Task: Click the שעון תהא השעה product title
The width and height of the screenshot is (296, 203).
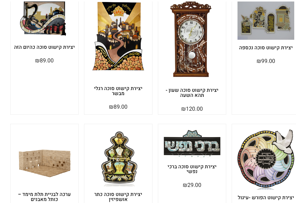Action: tap(192, 93)
